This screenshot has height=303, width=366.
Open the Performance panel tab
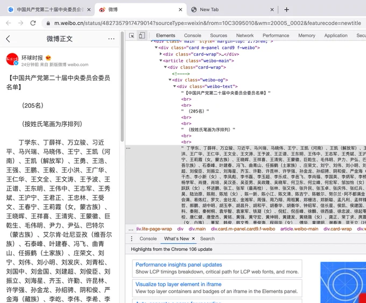click(276, 36)
